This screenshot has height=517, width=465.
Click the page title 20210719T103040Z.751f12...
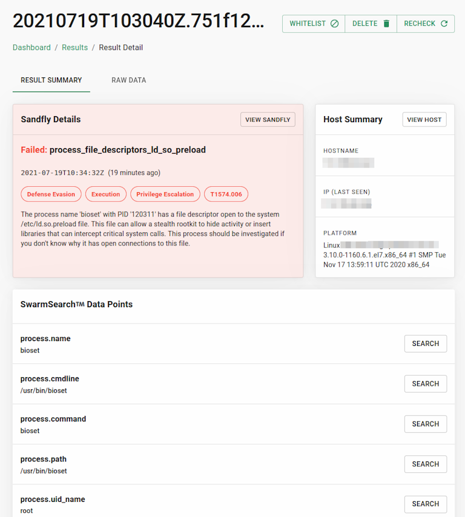tap(139, 21)
